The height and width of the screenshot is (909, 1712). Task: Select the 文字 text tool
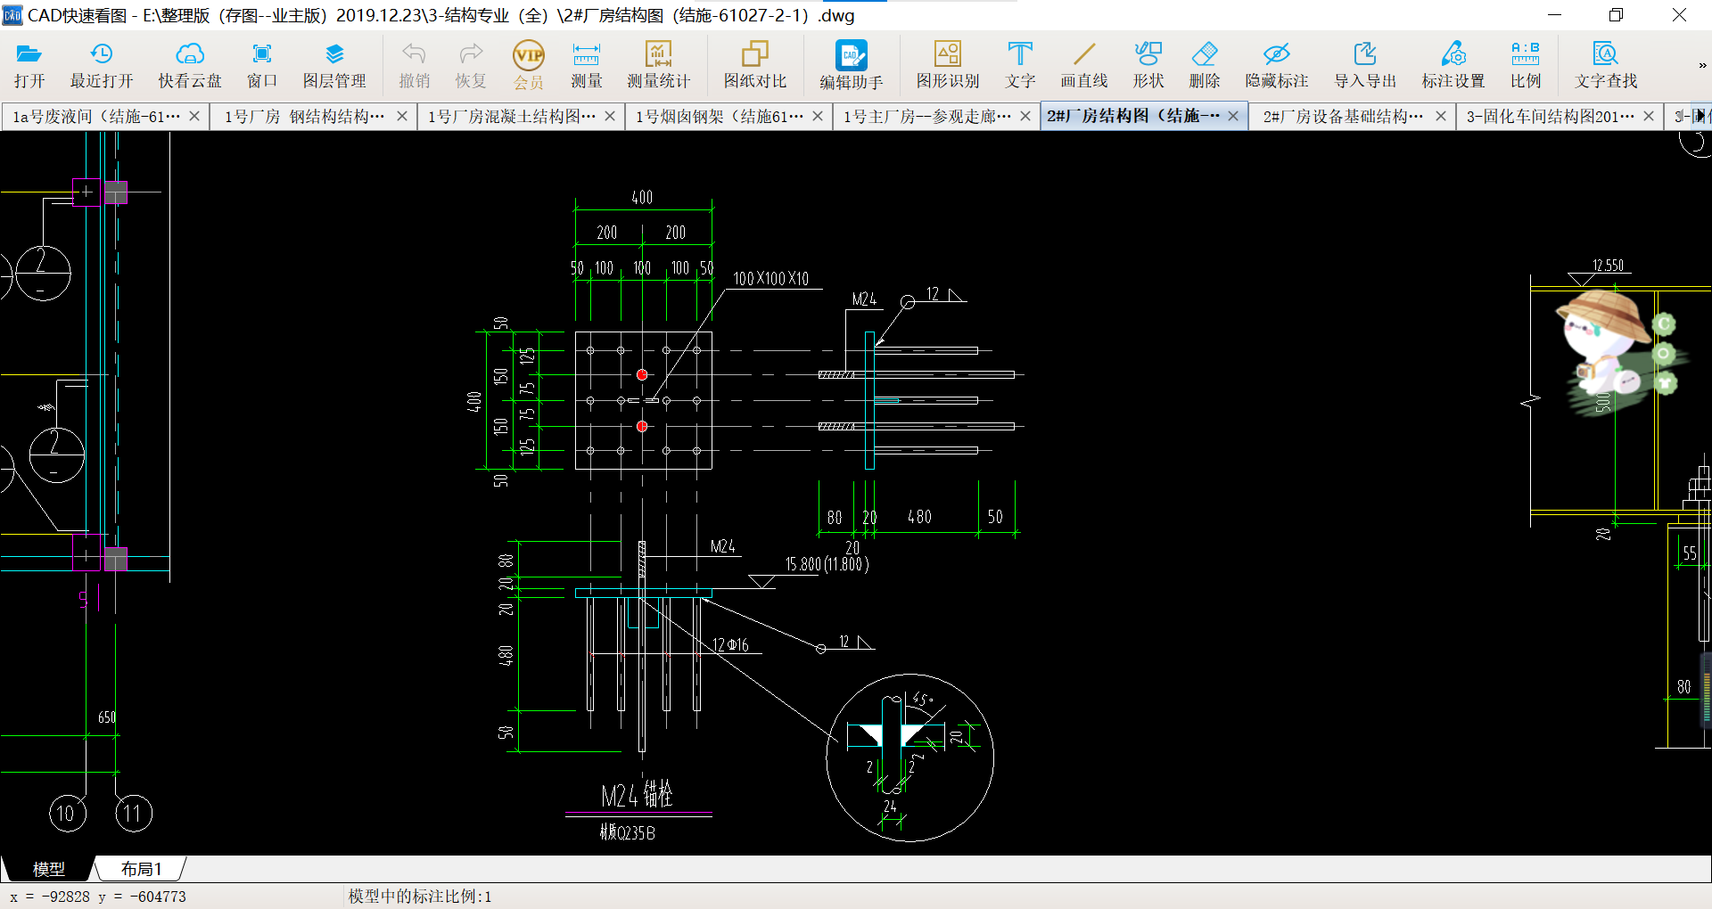(1020, 65)
